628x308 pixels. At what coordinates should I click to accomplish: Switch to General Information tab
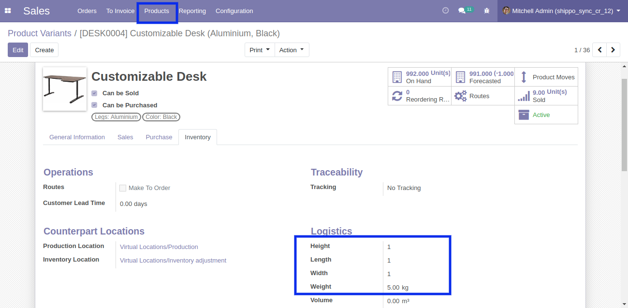pos(77,137)
